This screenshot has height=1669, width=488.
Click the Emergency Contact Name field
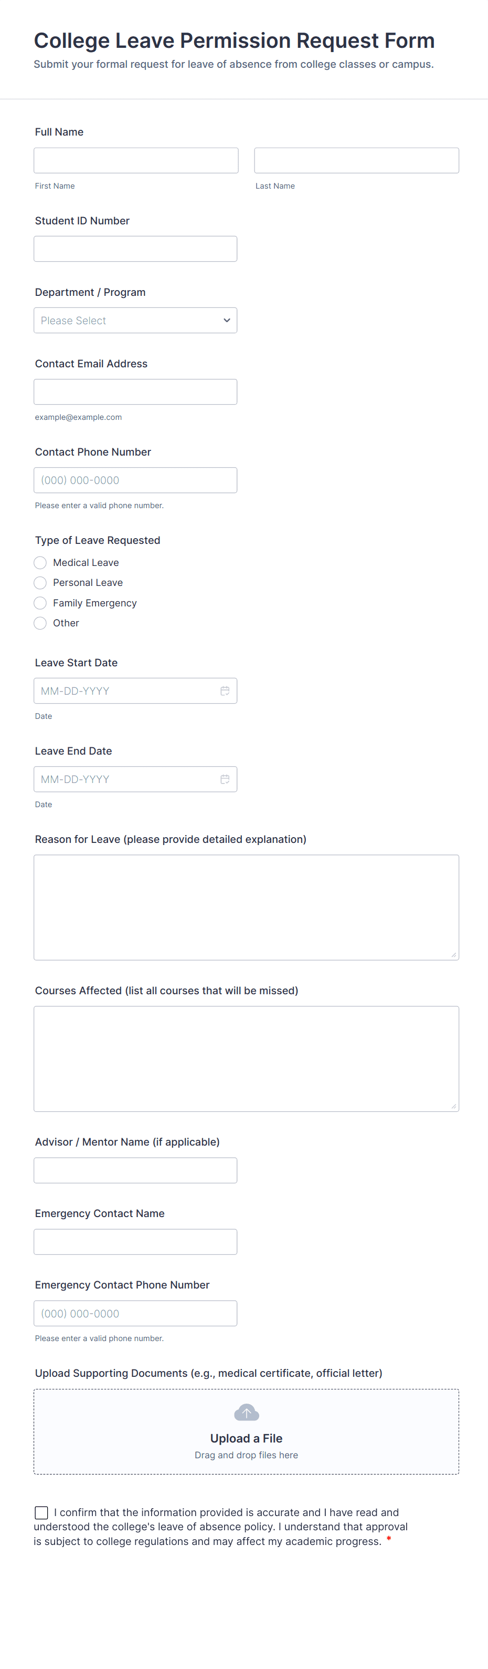pyautogui.click(x=135, y=1241)
